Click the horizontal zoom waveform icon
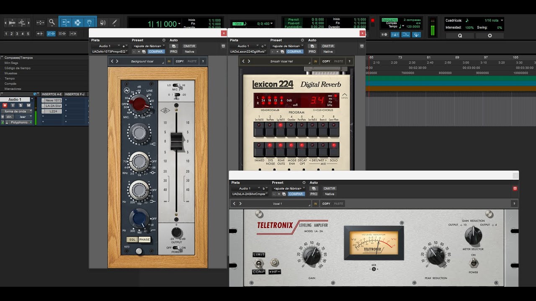 [x=12, y=23]
